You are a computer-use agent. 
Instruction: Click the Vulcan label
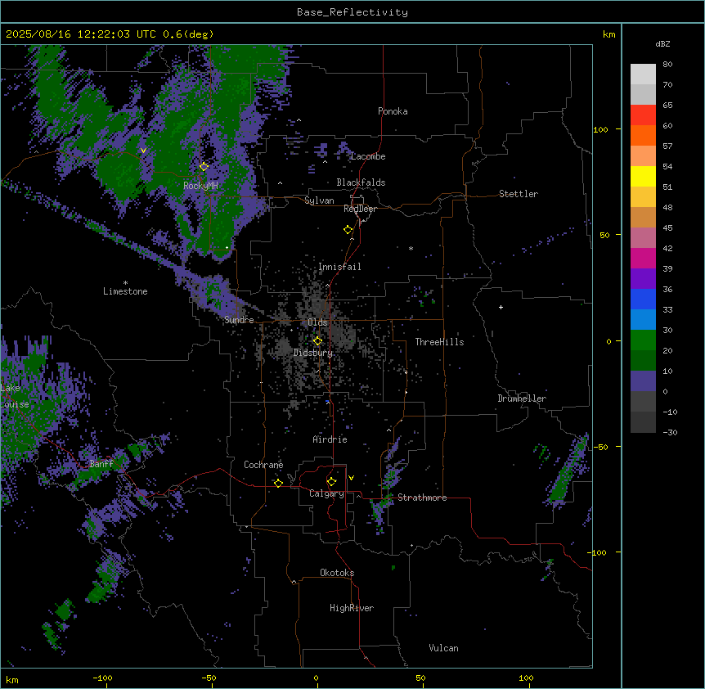tap(444, 648)
